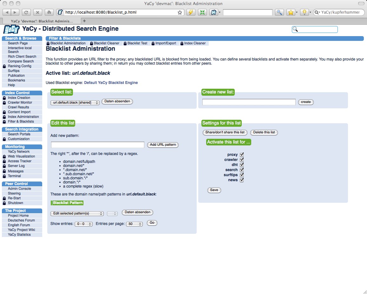Click the light bulb toolbar icon

click(x=304, y=12)
